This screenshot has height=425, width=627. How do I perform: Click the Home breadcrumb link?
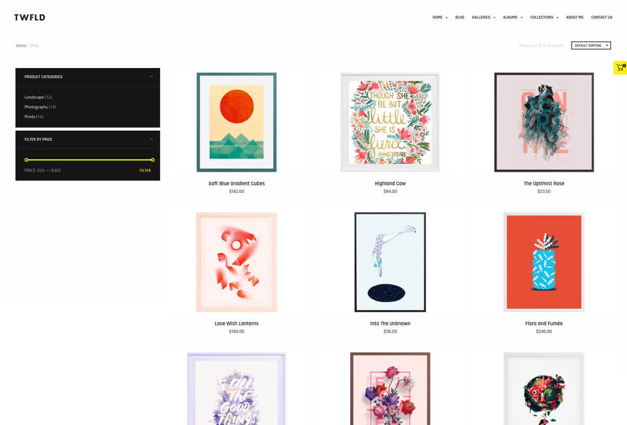click(x=21, y=46)
